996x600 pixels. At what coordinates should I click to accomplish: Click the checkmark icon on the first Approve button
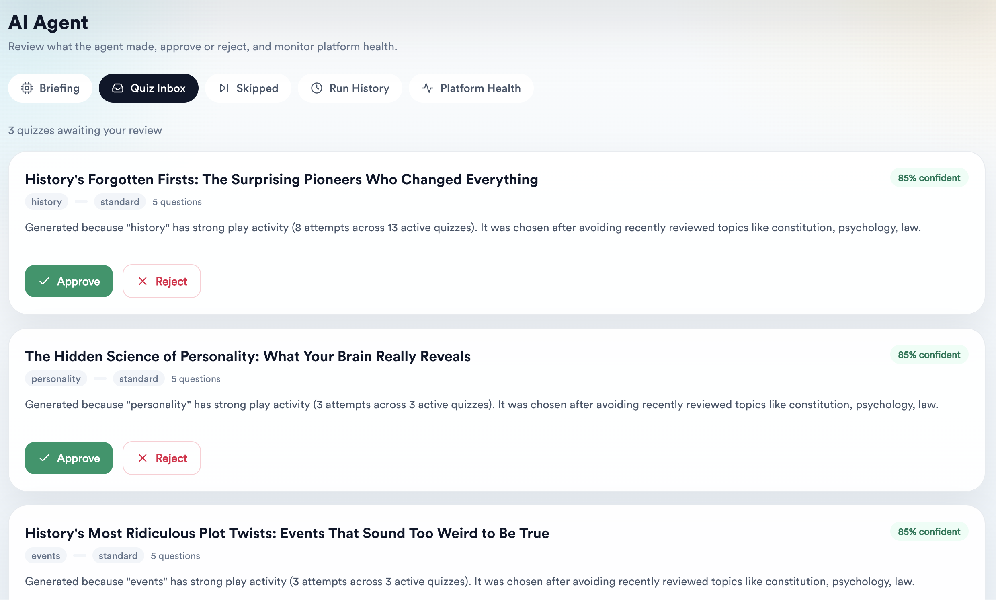click(45, 281)
